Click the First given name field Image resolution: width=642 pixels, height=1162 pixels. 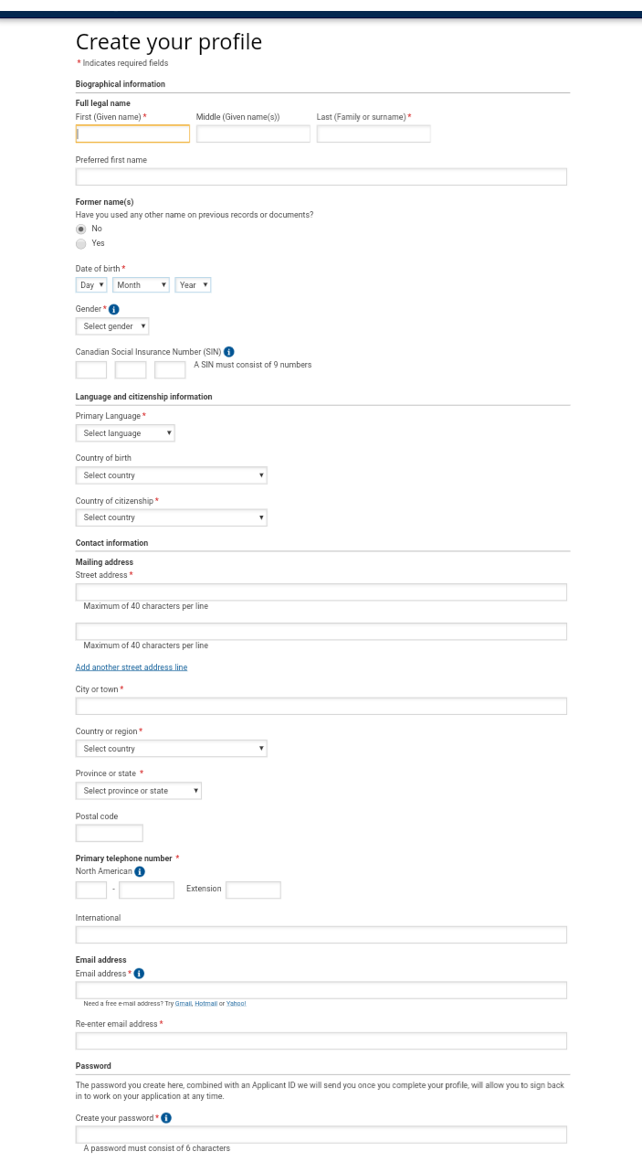click(133, 134)
